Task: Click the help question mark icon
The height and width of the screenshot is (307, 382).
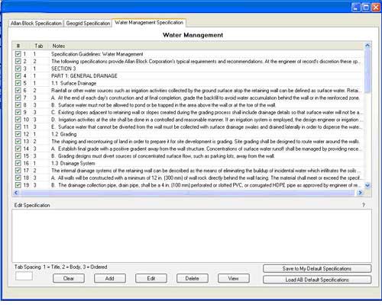Action: pos(364,205)
